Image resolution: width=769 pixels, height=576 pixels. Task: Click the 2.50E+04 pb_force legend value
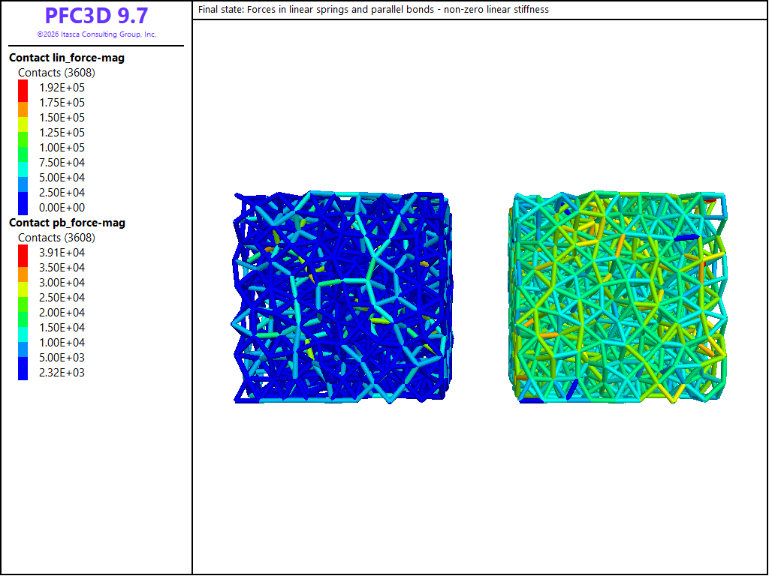[62, 298]
